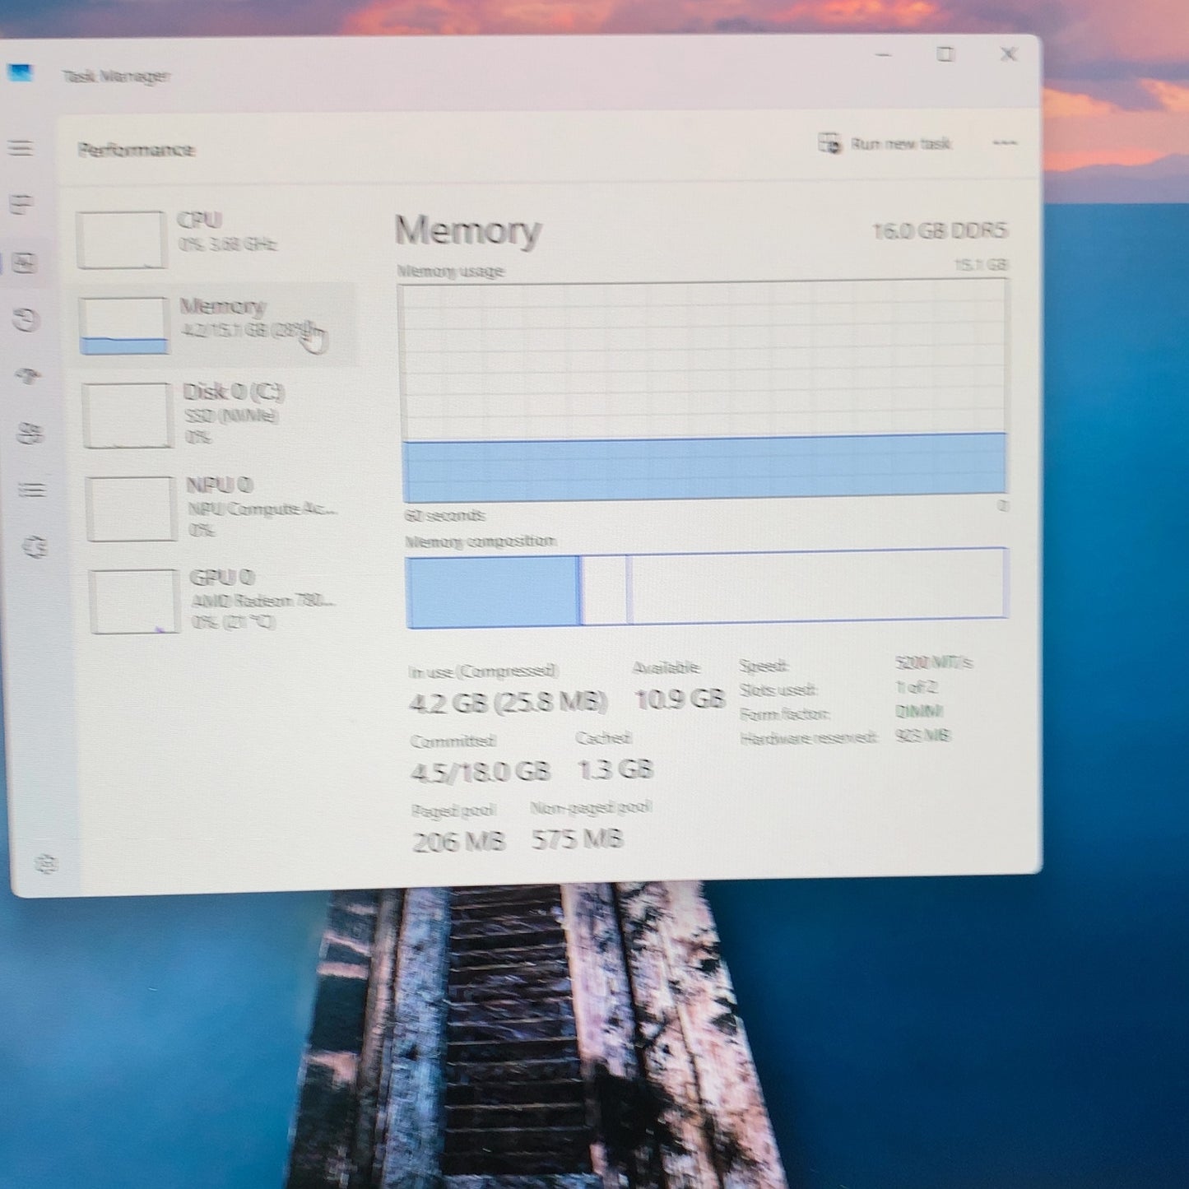Viewport: 1189px width, 1189px height.
Task: Click the Hardware reserved label
Action: tap(809, 738)
